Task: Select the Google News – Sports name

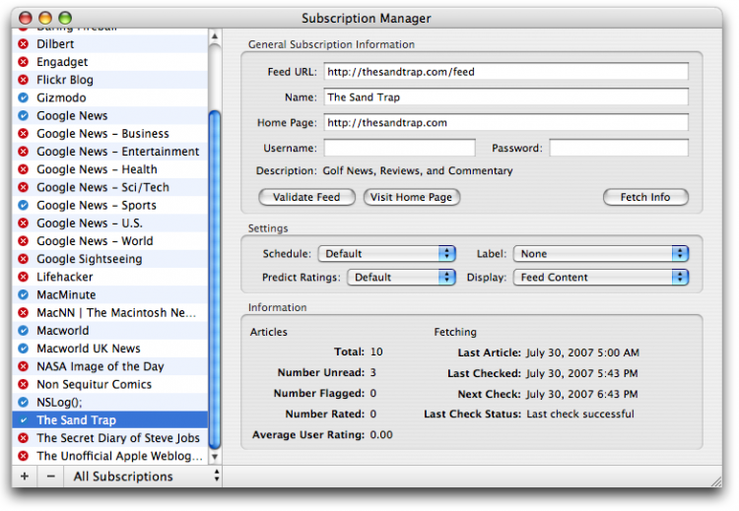Action: [97, 205]
